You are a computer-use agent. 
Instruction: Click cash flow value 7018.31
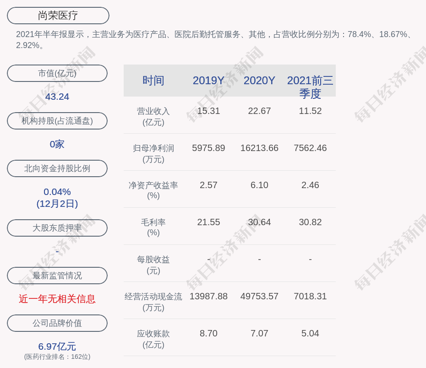(x=310, y=296)
